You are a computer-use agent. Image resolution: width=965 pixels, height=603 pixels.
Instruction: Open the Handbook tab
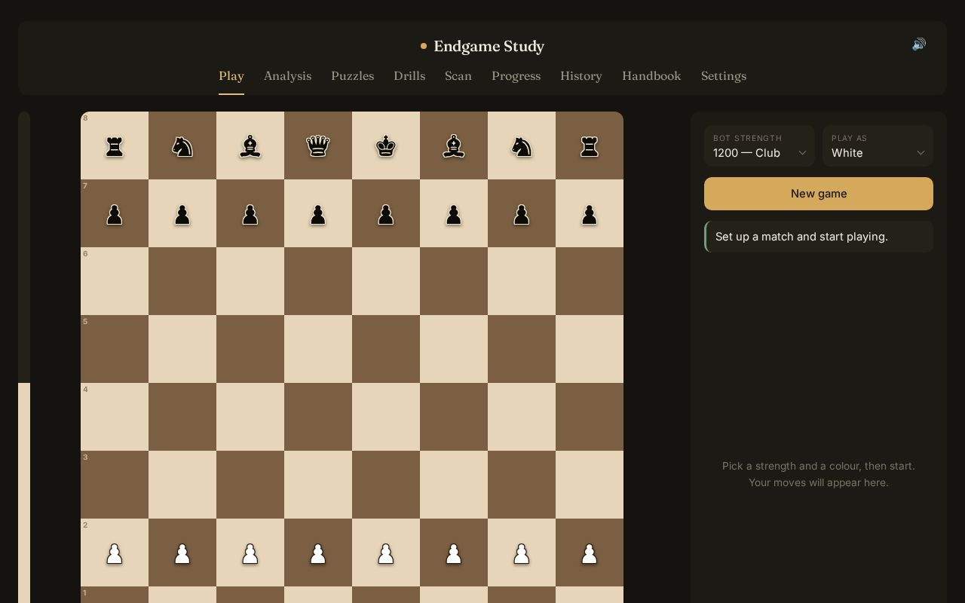tap(651, 76)
